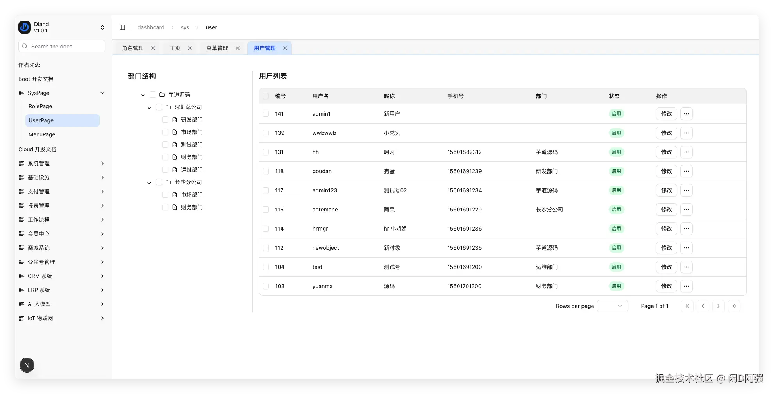Open the Dland logo icon in sidebar

click(x=24, y=27)
